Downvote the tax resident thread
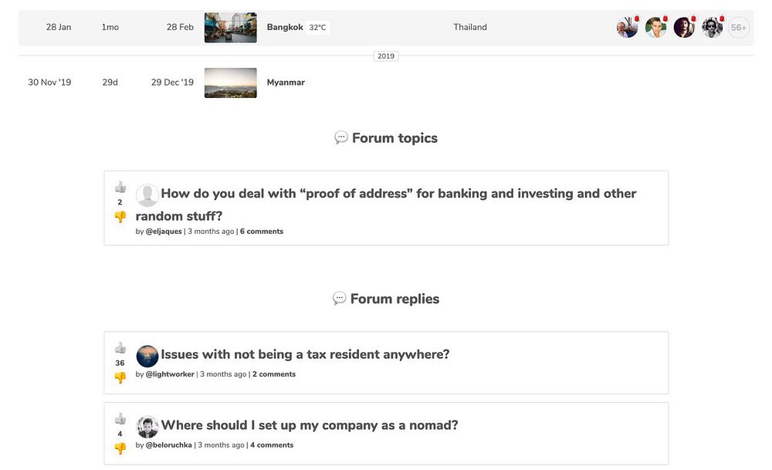The height and width of the screenshot is (470, 772). [120, 377]
